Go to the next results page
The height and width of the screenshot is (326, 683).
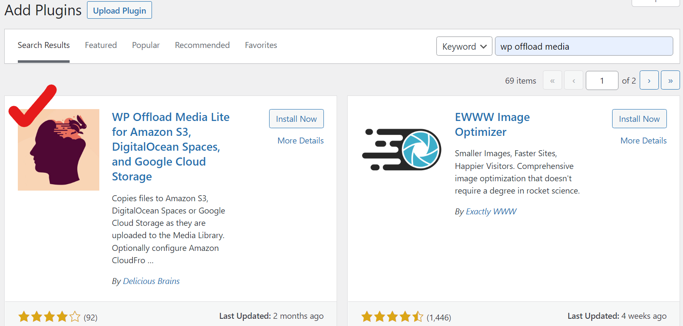click(649, 80)
